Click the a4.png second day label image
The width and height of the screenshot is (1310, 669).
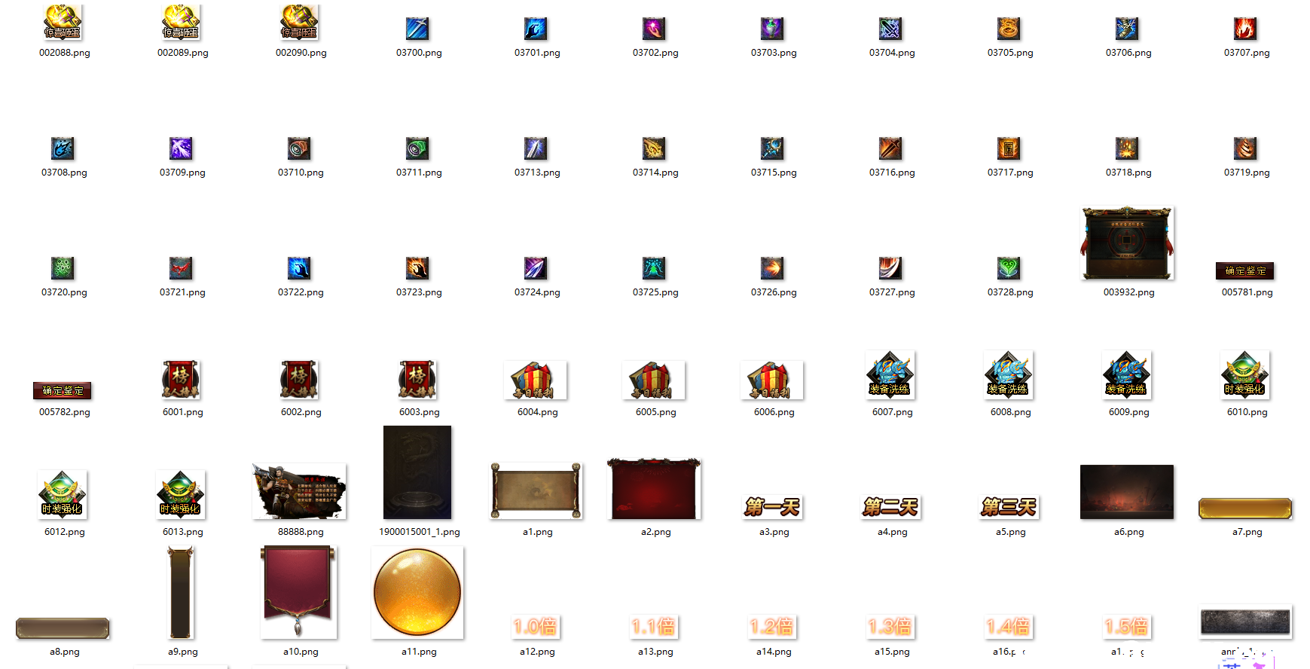tap(890, 508)
